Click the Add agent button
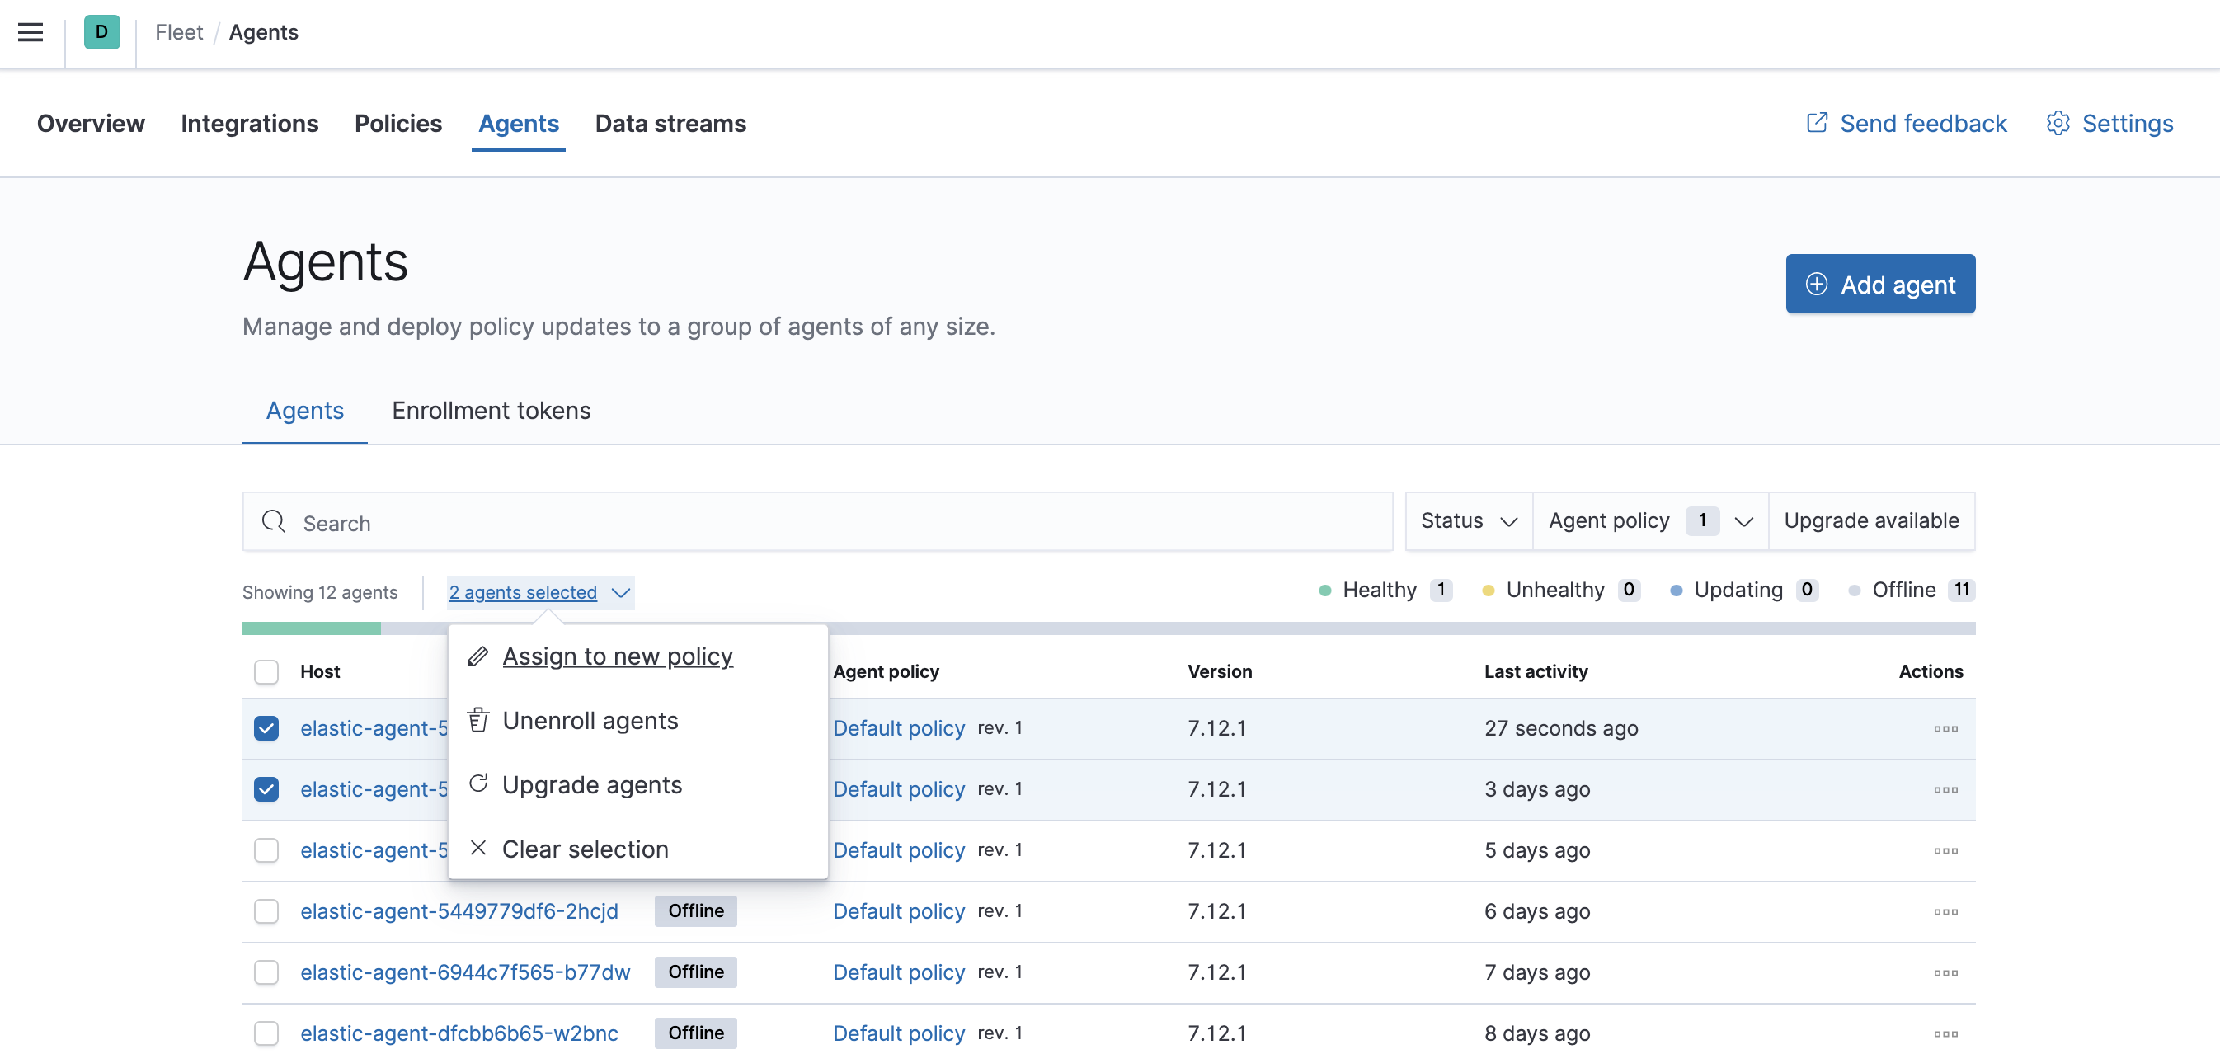 [1880, 284]
